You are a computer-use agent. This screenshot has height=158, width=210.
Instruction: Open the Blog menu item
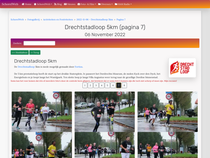pyautogui.click(x=58, y=4)
